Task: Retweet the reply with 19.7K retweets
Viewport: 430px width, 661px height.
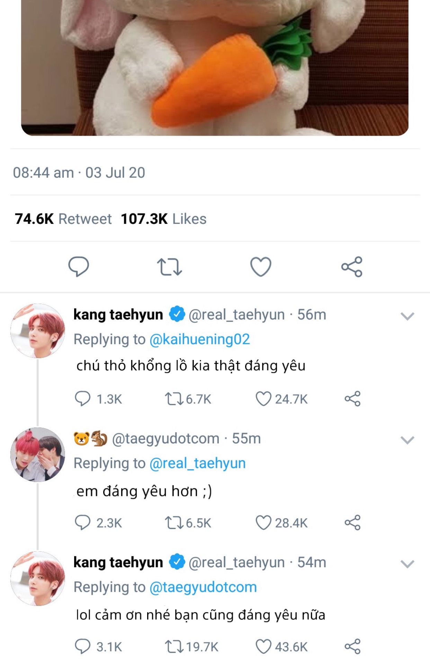Action: point(174,646)
